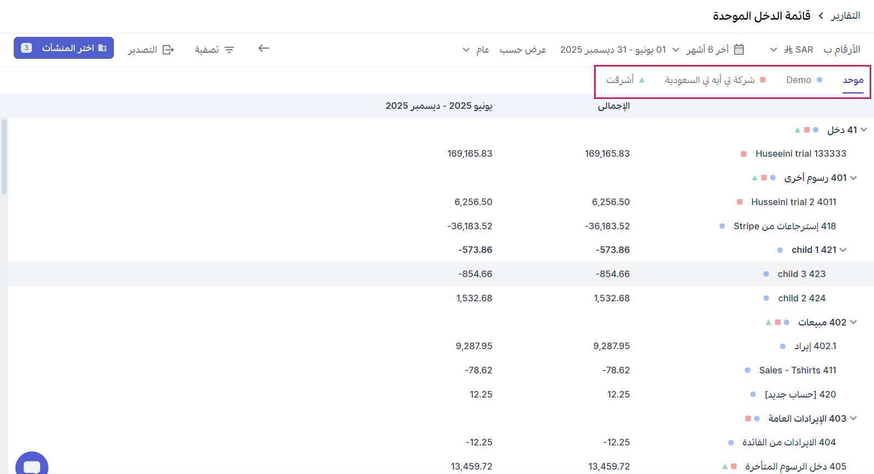Click total value 169,165.83 in الإجمالى column
Screen dimensions: 874x474
[x=607, y=153]
